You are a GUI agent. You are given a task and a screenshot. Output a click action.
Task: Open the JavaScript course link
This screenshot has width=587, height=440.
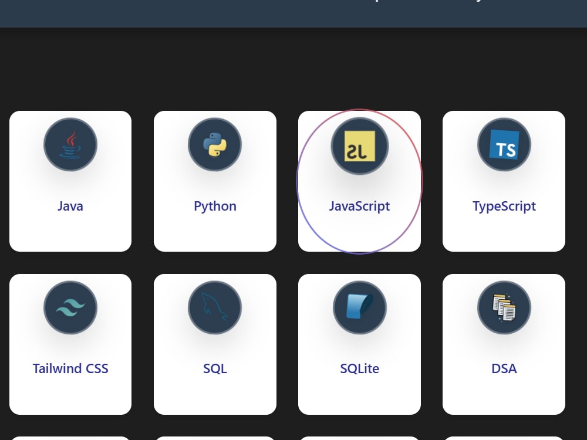pos(359,206)
